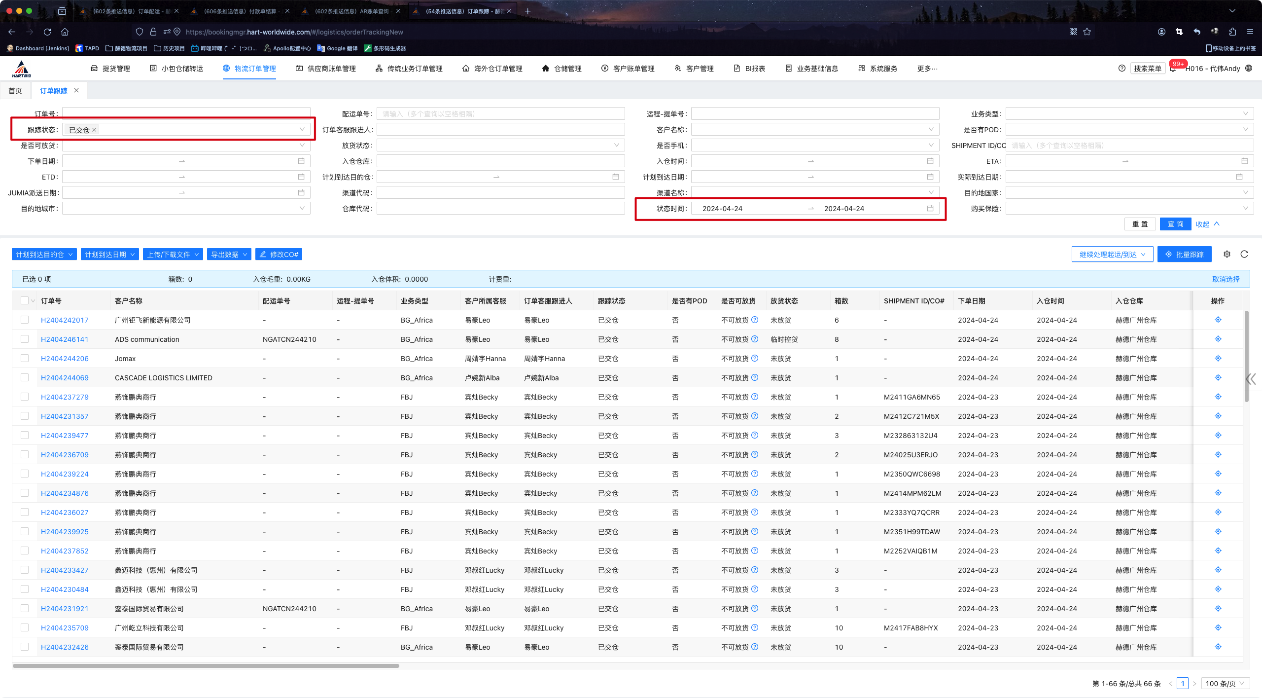
Task: Select checkbox for order H2404237279
Action: coord(25,397)
